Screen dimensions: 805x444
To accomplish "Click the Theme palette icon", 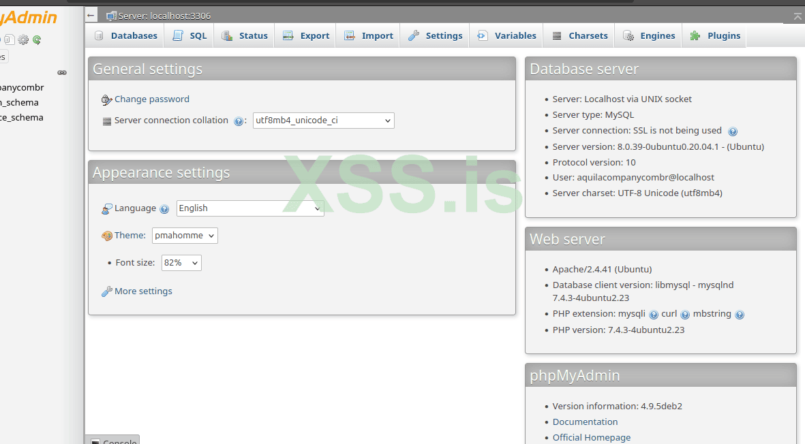I will [x=107, y=236].
